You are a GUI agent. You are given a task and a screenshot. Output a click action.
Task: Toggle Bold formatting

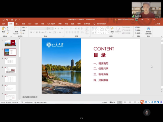(x=31, y=32)
